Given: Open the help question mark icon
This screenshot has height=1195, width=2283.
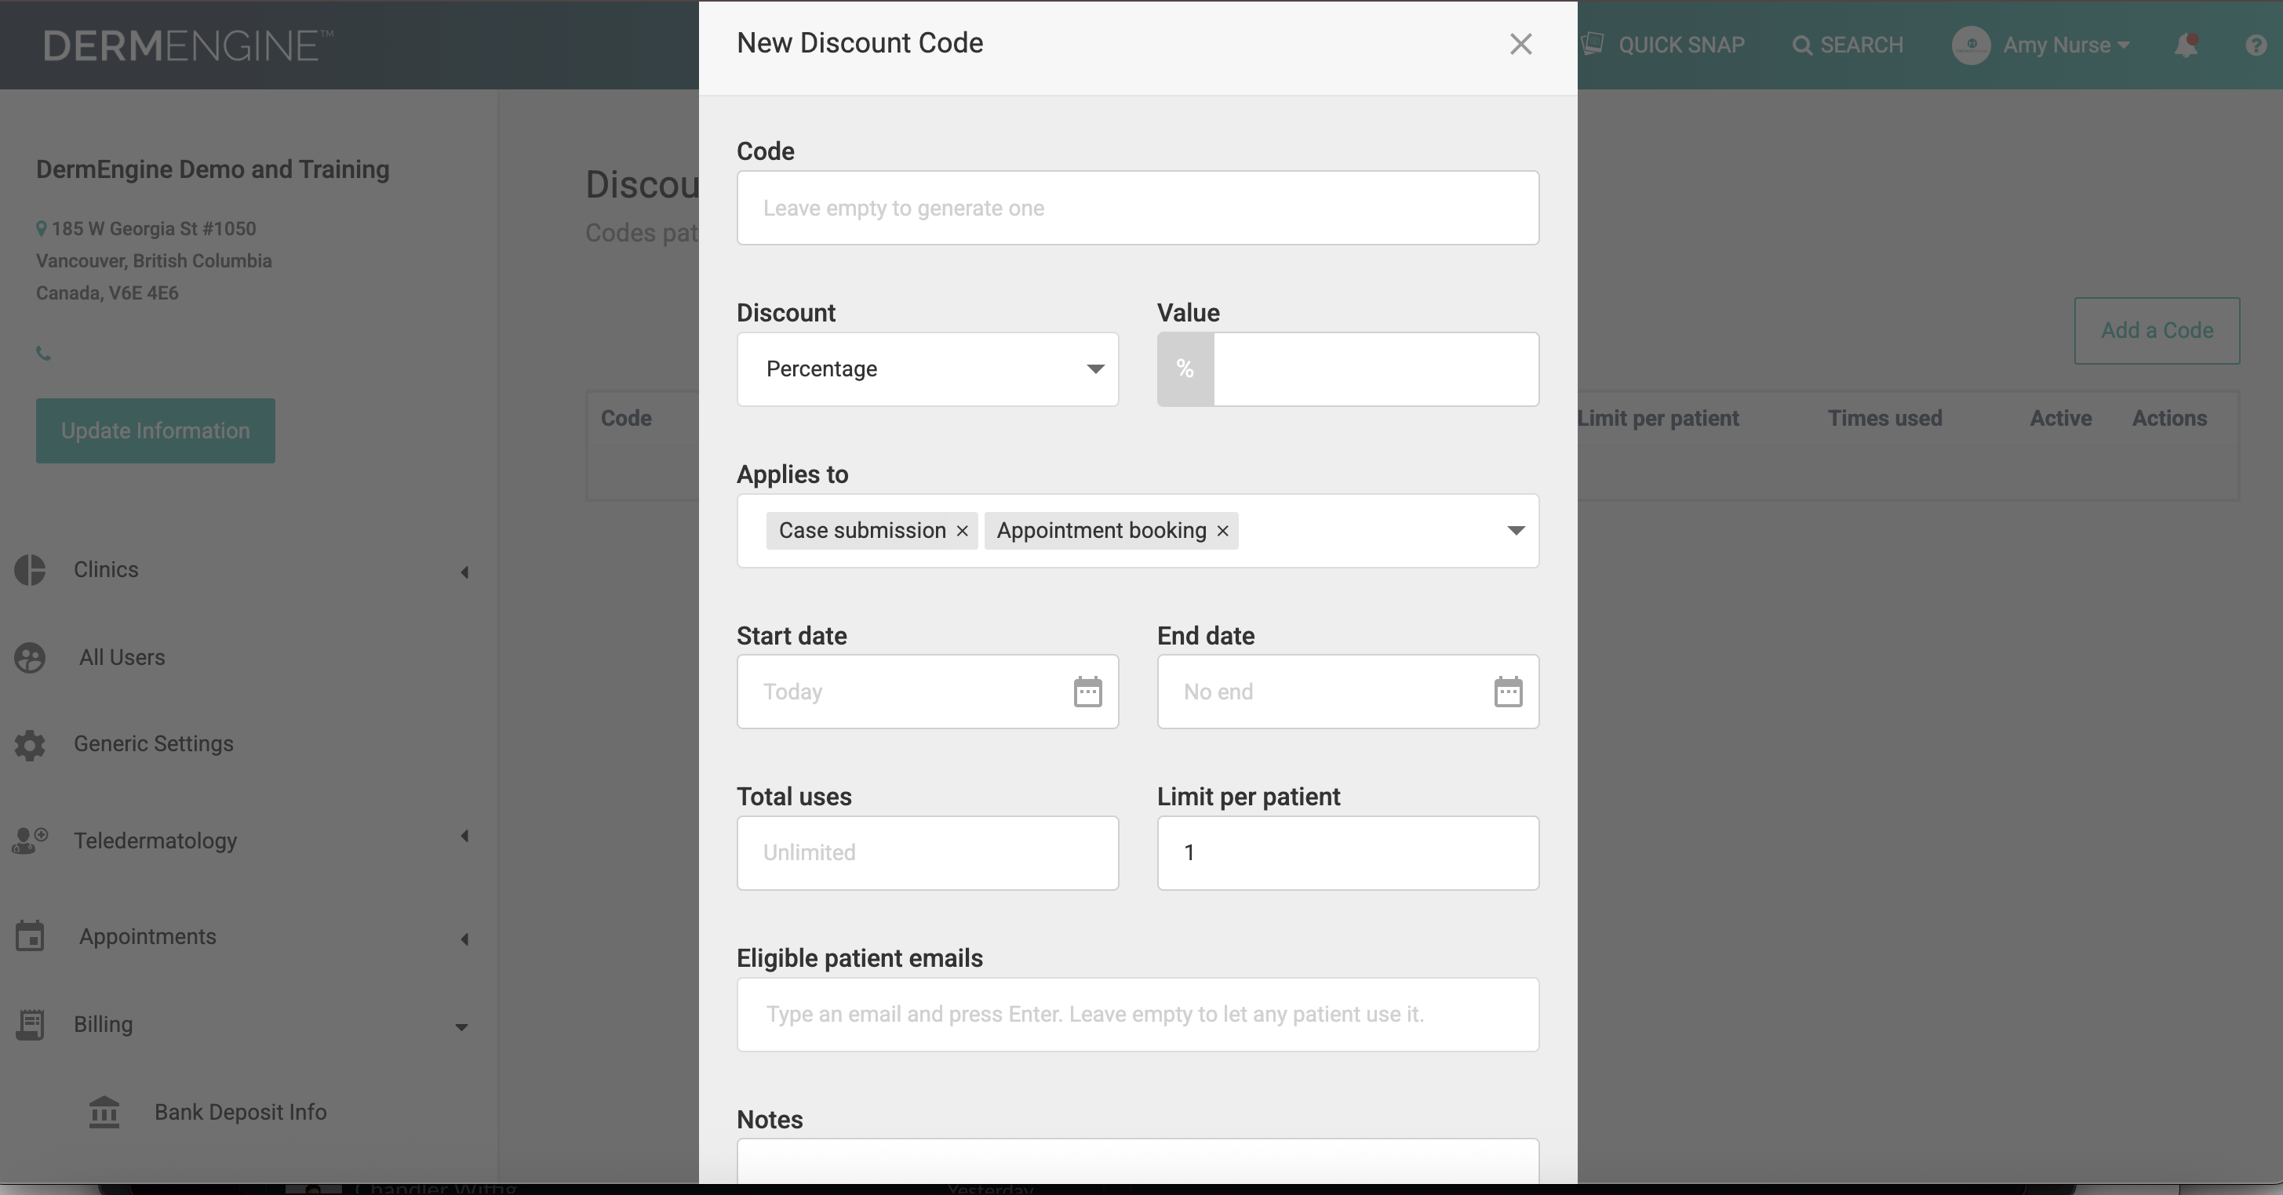Looking at the screenshot, I should (2256, 45).
